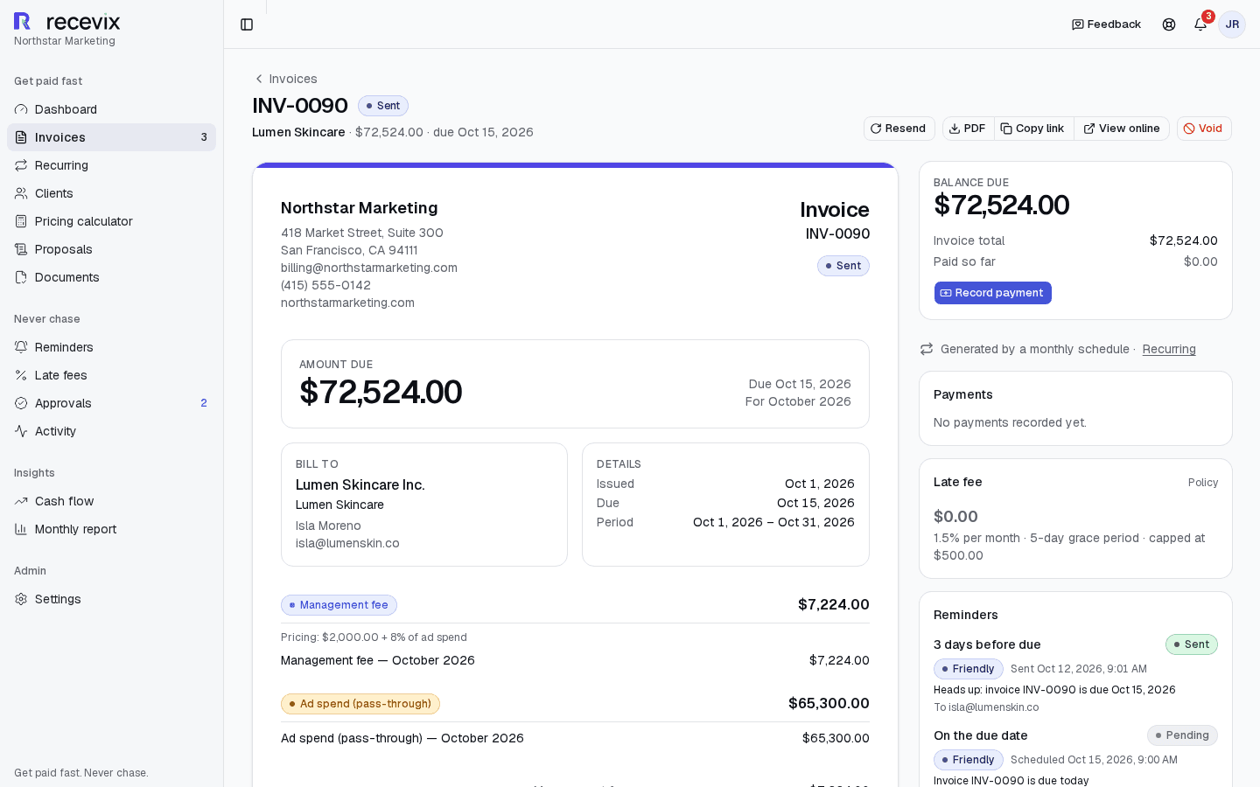This screenshot has height=787, width=1260.
Task: Open the invoice with View online
Action: click(1122, 129)
